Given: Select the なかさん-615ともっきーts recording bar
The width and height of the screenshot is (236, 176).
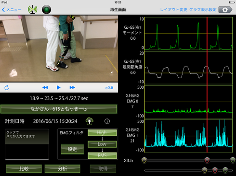Looking at the screenshot, I should pos(59,109).
